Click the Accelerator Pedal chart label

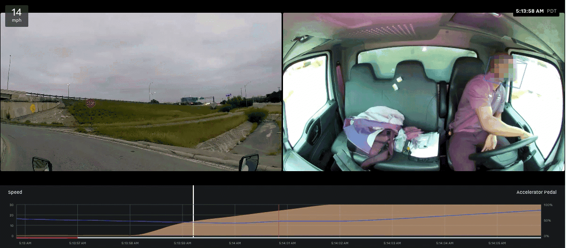537,192
